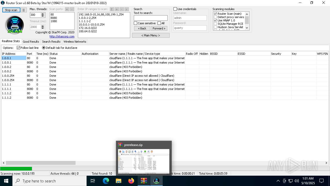Switch to WinRAR in the taskbar
Viewport: 330px width, 186px height.
click(144, 181)
